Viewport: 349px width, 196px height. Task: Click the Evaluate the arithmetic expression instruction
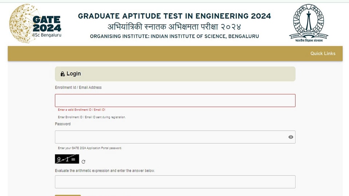pyautogui.click(x=105, y=171)
